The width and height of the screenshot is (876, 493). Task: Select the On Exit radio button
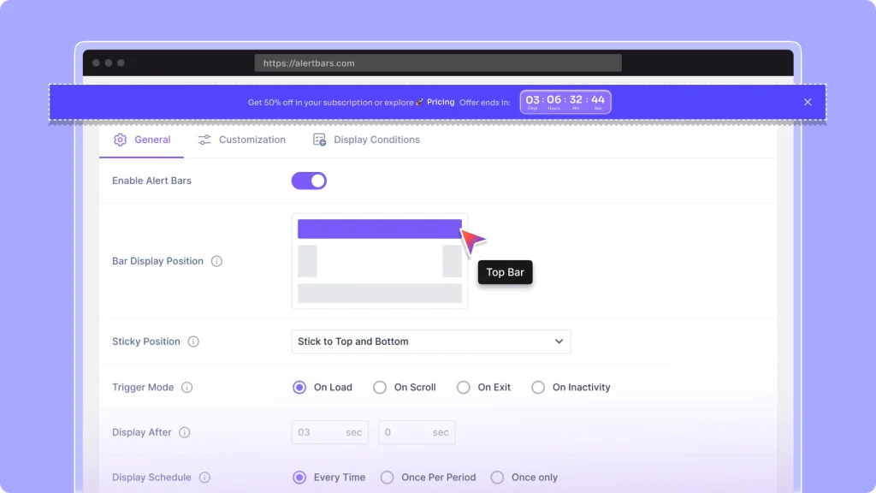tap(463, 388)
